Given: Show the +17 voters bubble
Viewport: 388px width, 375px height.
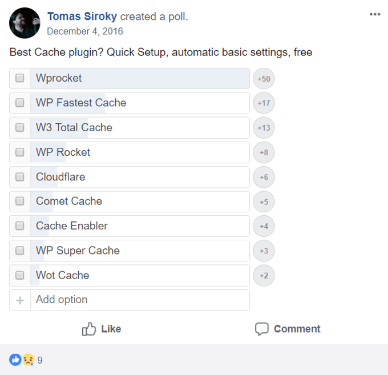Looking at the screenshot, I should pyautogui.click(x=264, y=103).
